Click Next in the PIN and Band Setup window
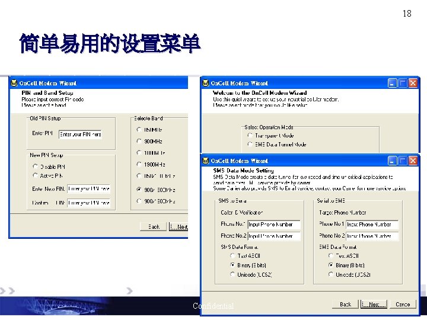 [x=179, y=226]
